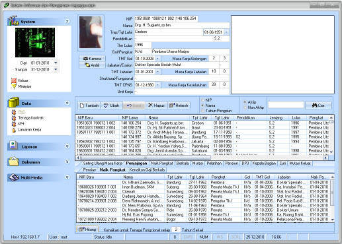Open the upper Naik Pangkat tab

(162, 164)
